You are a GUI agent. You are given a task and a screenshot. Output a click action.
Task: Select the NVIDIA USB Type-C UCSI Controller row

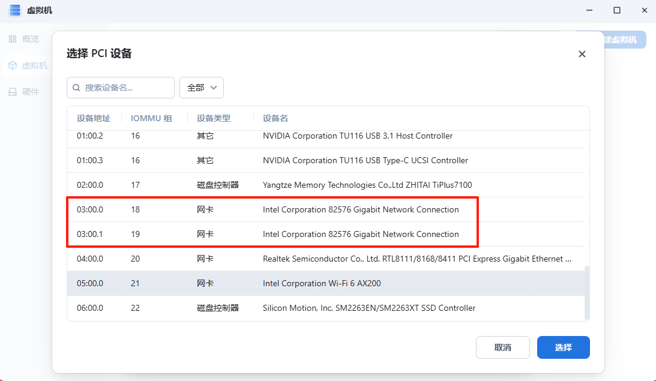326,160
